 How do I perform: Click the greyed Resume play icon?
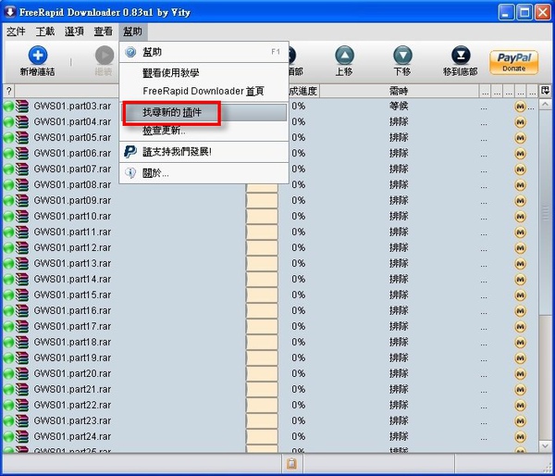pyautogui.click(x=105, y=56)
